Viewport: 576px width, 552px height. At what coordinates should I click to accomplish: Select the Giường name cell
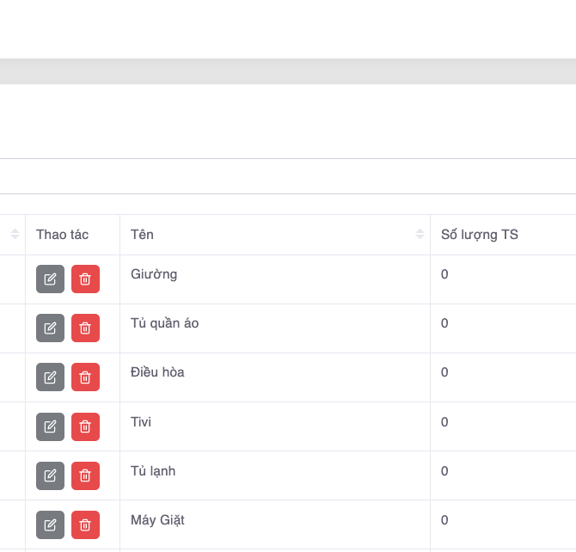[x=154, y=275]
